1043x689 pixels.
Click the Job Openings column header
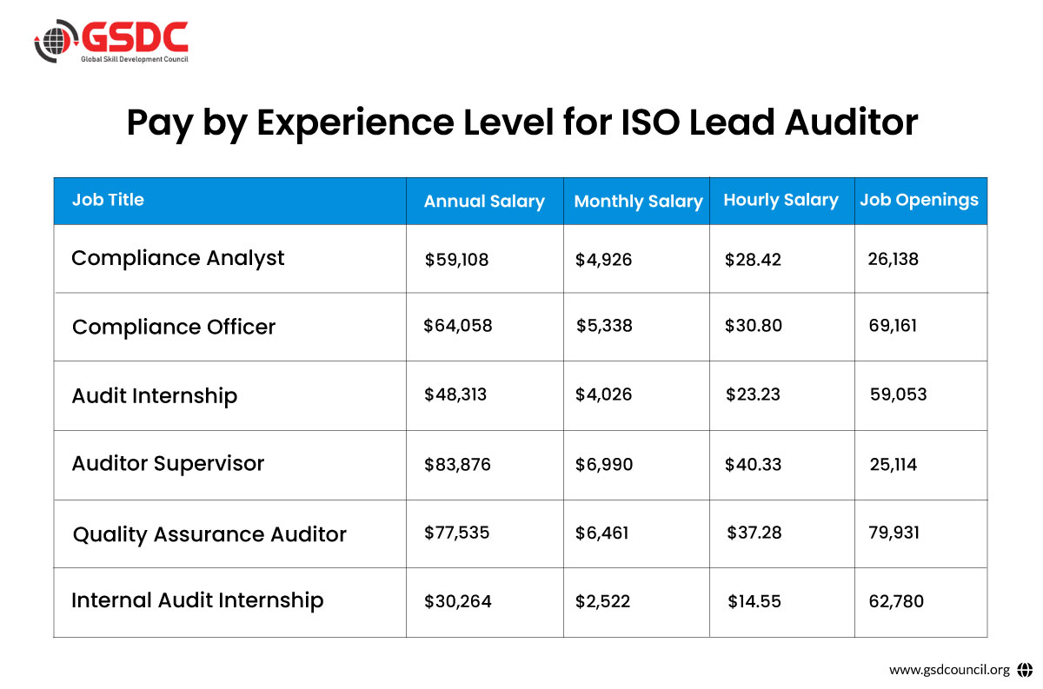919,200
